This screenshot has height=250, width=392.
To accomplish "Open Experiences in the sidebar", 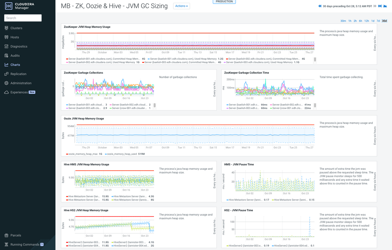I will click(19, 92).
